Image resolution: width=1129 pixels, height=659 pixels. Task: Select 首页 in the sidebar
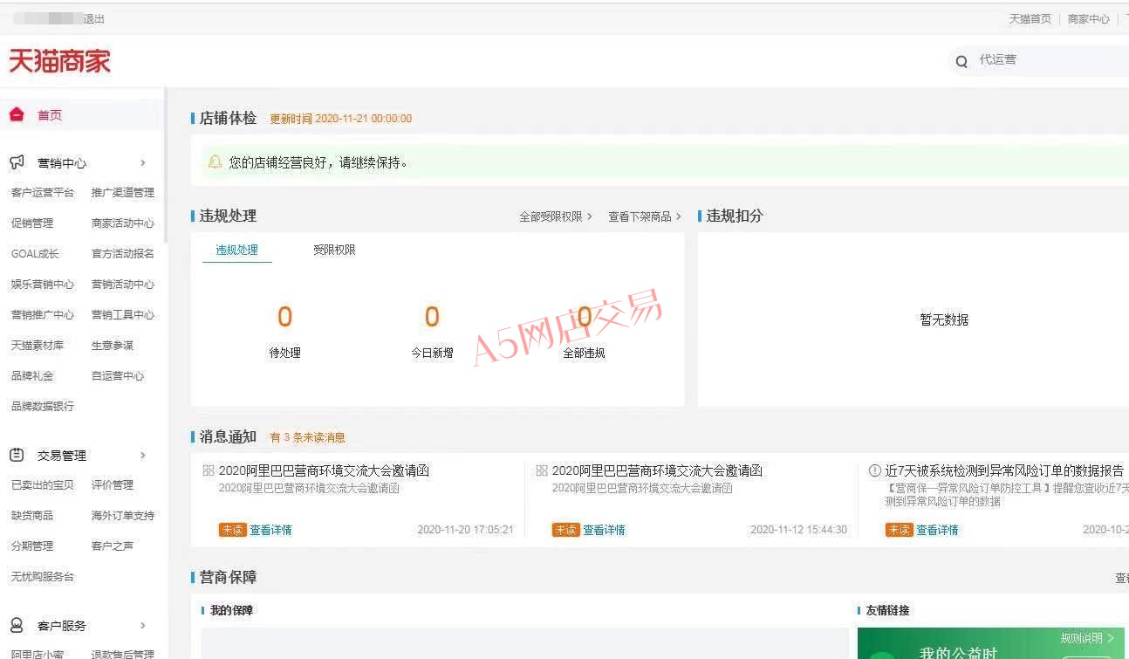pyautogui.click(x=50, y=115)
